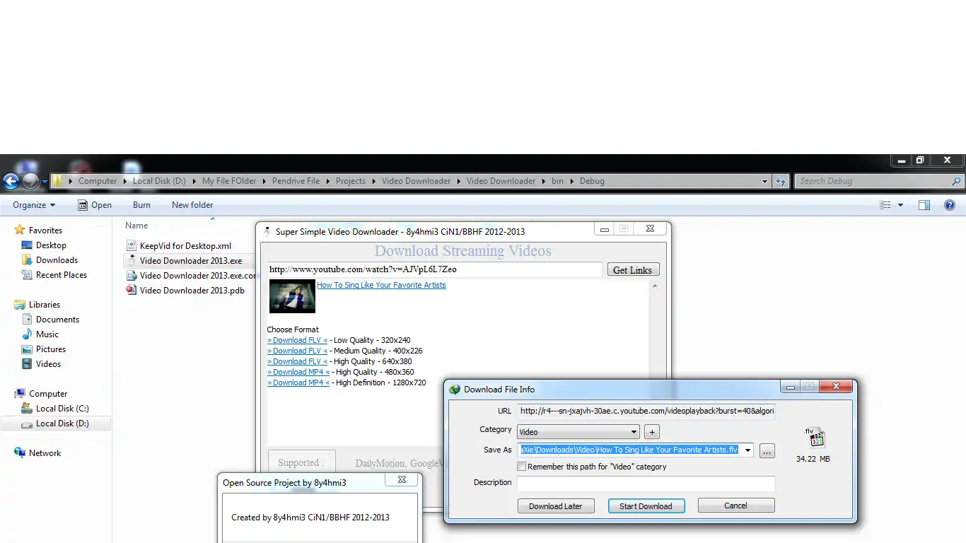Click Download FLV link for Medium Quality 400x226
Viewport: 966px width, 543px height.
tap(298, 351)
